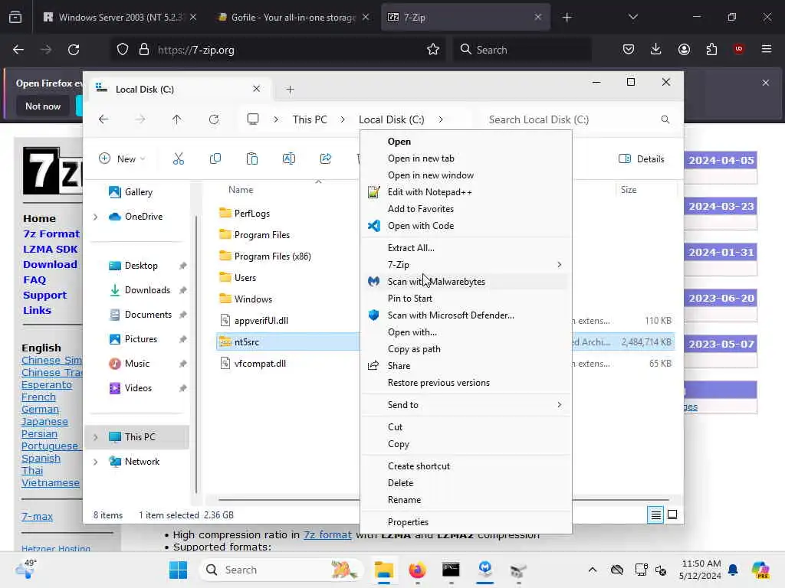Save page to Pocket icon

coord(629,49)
